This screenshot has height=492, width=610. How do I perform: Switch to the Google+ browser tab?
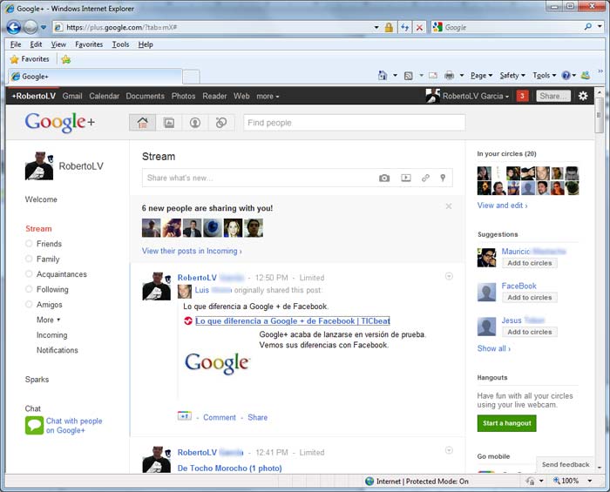tap(95, 76)
